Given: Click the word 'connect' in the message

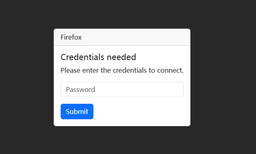Looking at the screenshot, I should pyautogui.click(x=170, y=71).
